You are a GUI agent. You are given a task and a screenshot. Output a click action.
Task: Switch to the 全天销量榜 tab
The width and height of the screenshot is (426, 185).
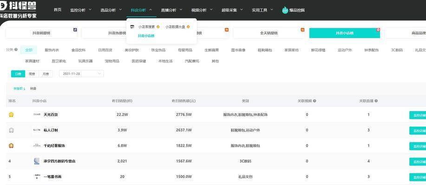coord(269,33)
